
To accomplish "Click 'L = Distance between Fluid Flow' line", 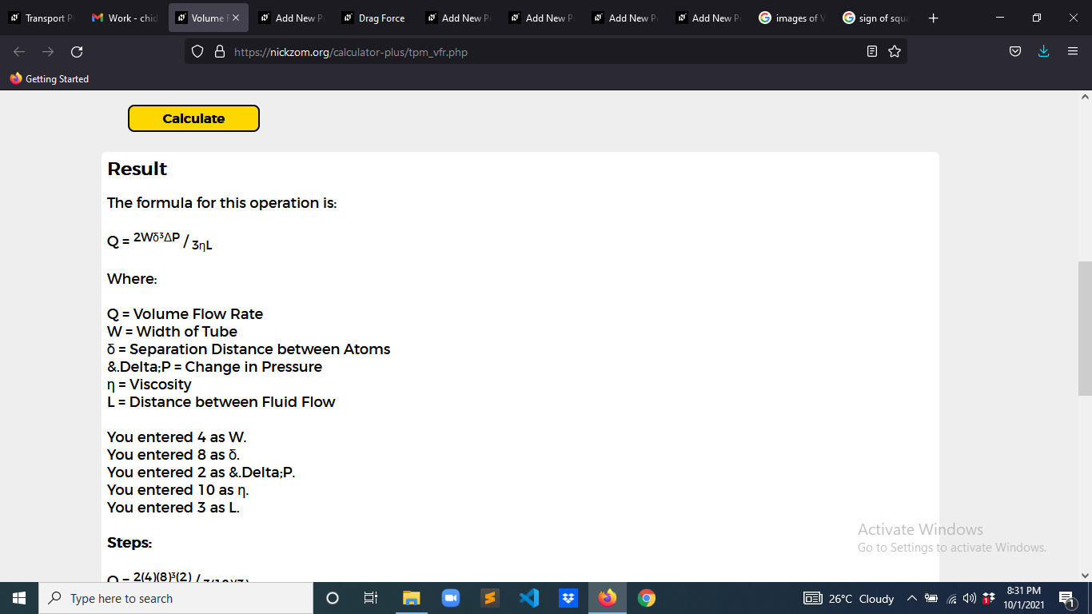I will (x=221, y=402).
